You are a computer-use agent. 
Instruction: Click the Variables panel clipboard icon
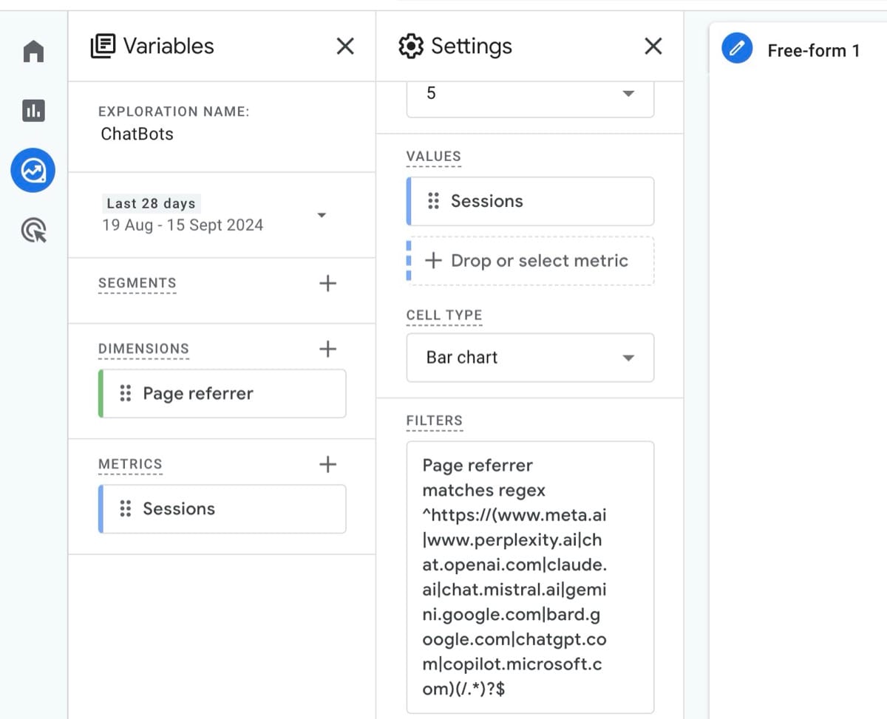pyautogui.click(x=104, y=46)
